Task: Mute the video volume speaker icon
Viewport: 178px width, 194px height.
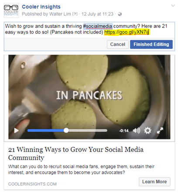Action: [137, 131]
